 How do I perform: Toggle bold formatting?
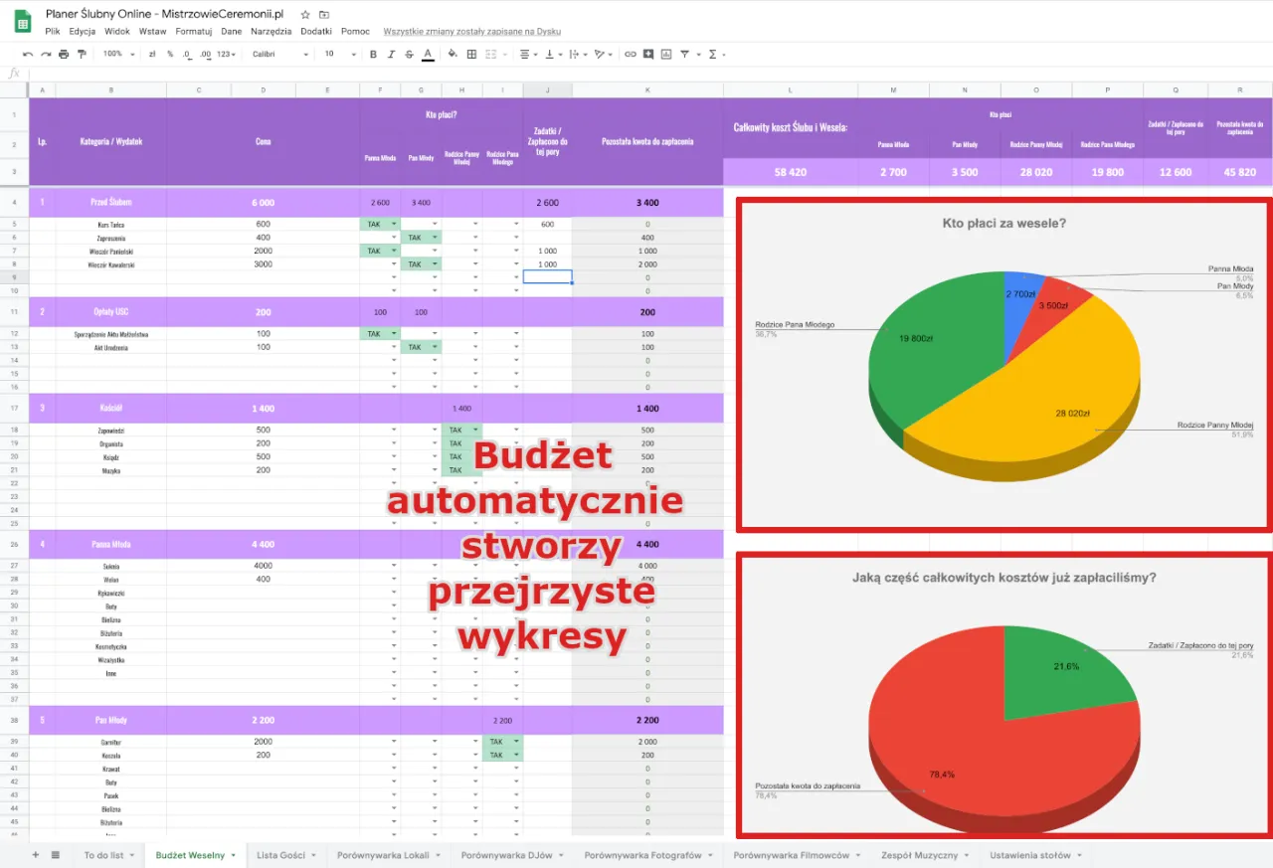pos(373,54)
